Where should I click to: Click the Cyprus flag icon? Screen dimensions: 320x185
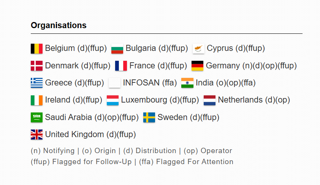198,49
